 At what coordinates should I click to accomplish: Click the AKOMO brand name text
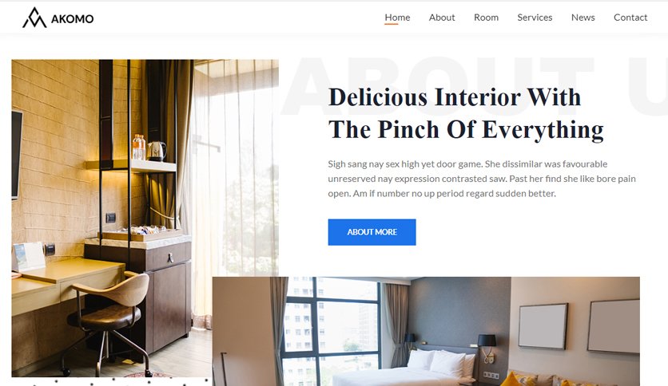[72, 18]
